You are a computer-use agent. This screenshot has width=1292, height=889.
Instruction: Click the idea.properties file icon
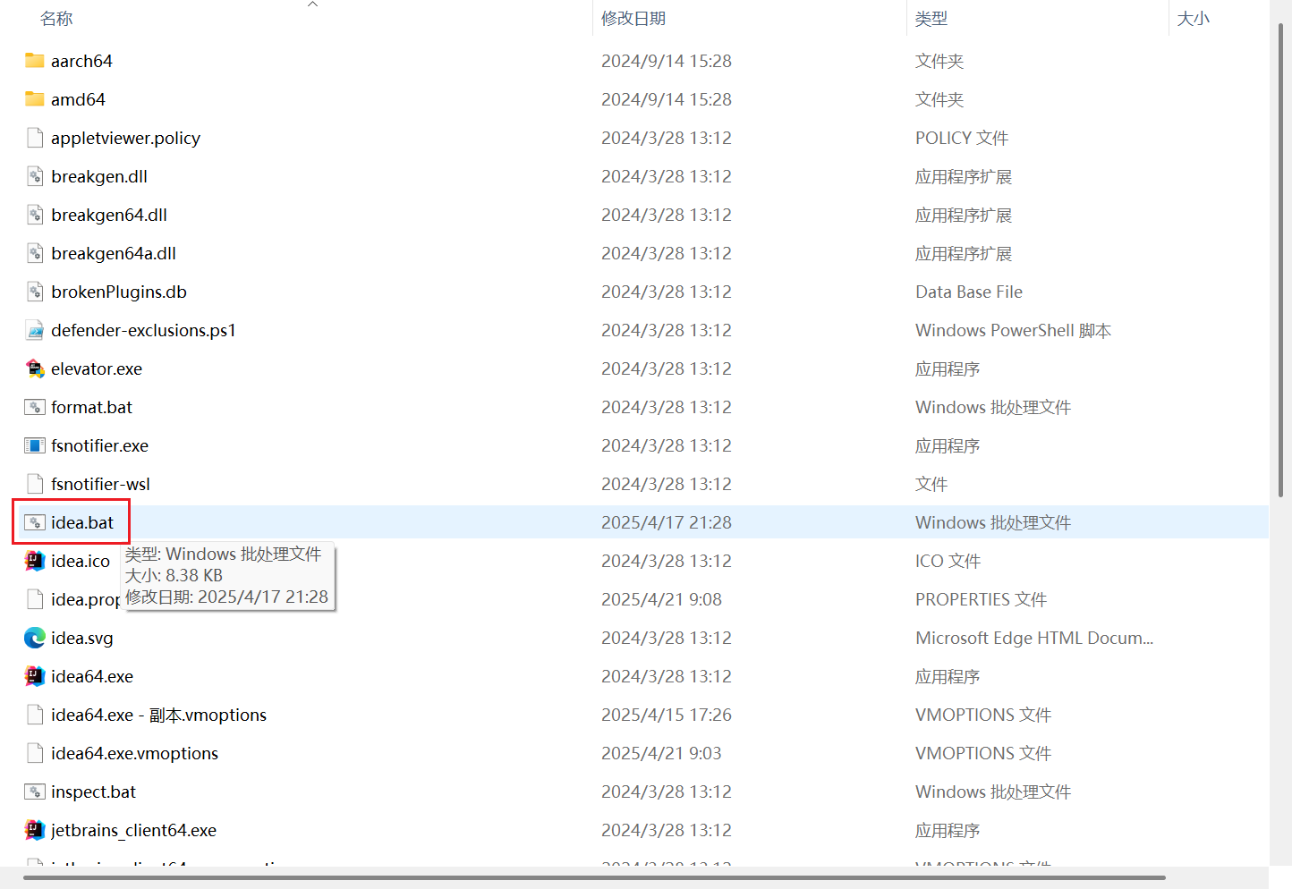35,599
